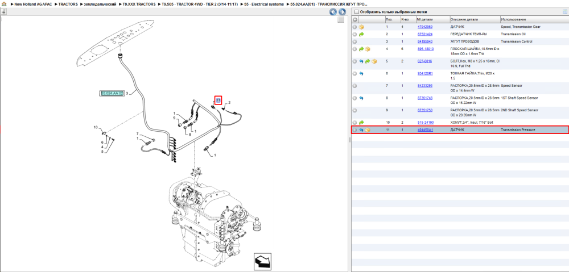The height and width of the screenshot is (272, 569).
Task: Click the diagram export toolbar icon
Action: (4, 11)
